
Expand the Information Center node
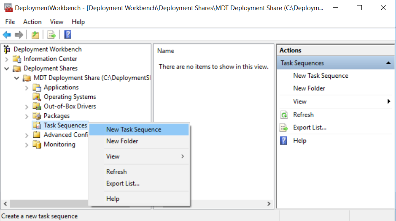pyautogui.click(x=7, y=59)
